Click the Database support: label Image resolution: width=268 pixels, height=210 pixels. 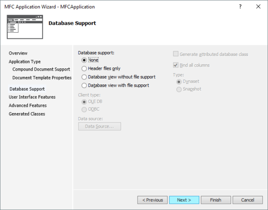click(x=96, y=53)
